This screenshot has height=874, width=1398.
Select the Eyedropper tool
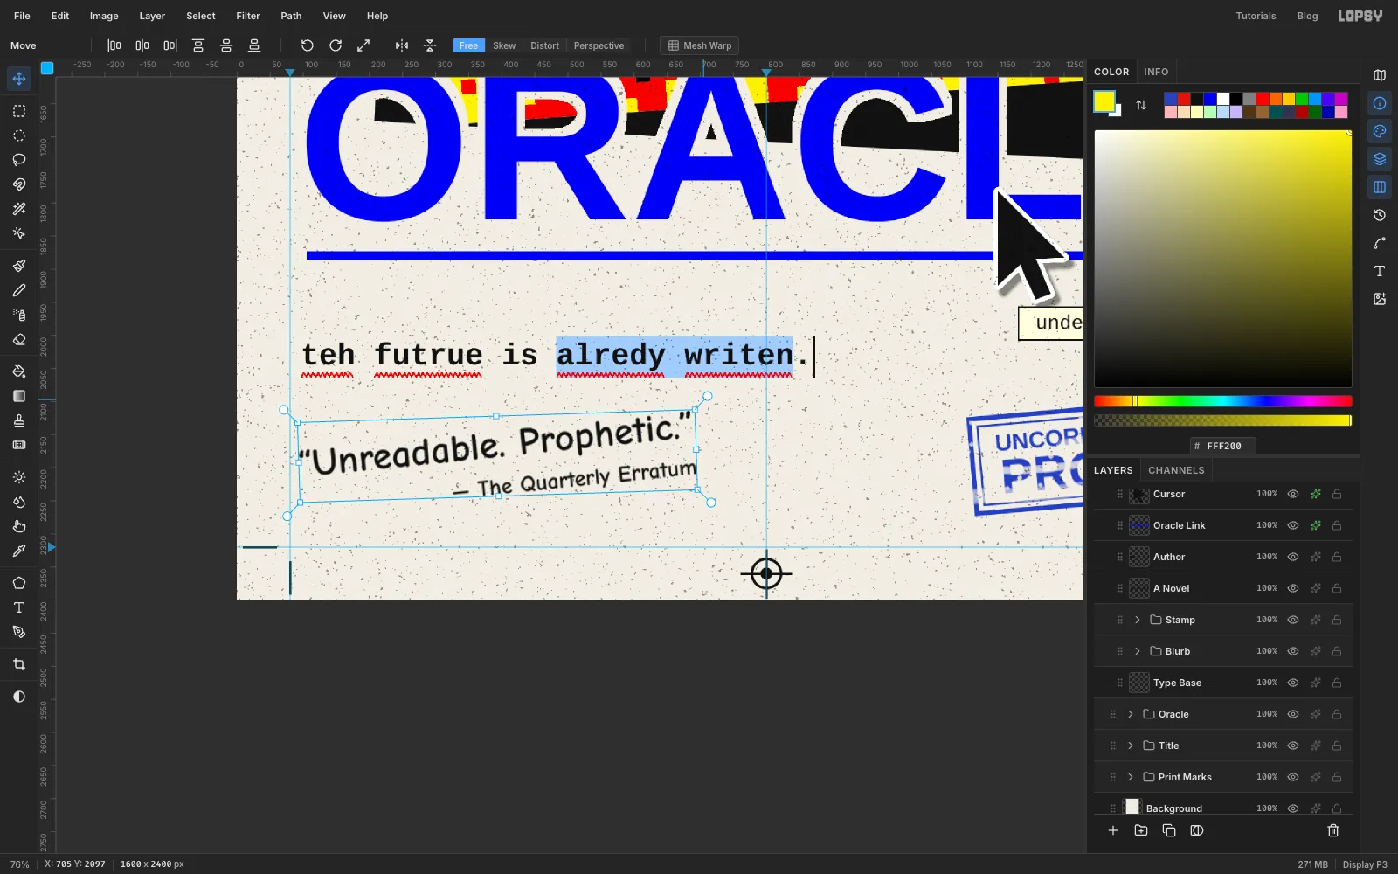[19, 551]
